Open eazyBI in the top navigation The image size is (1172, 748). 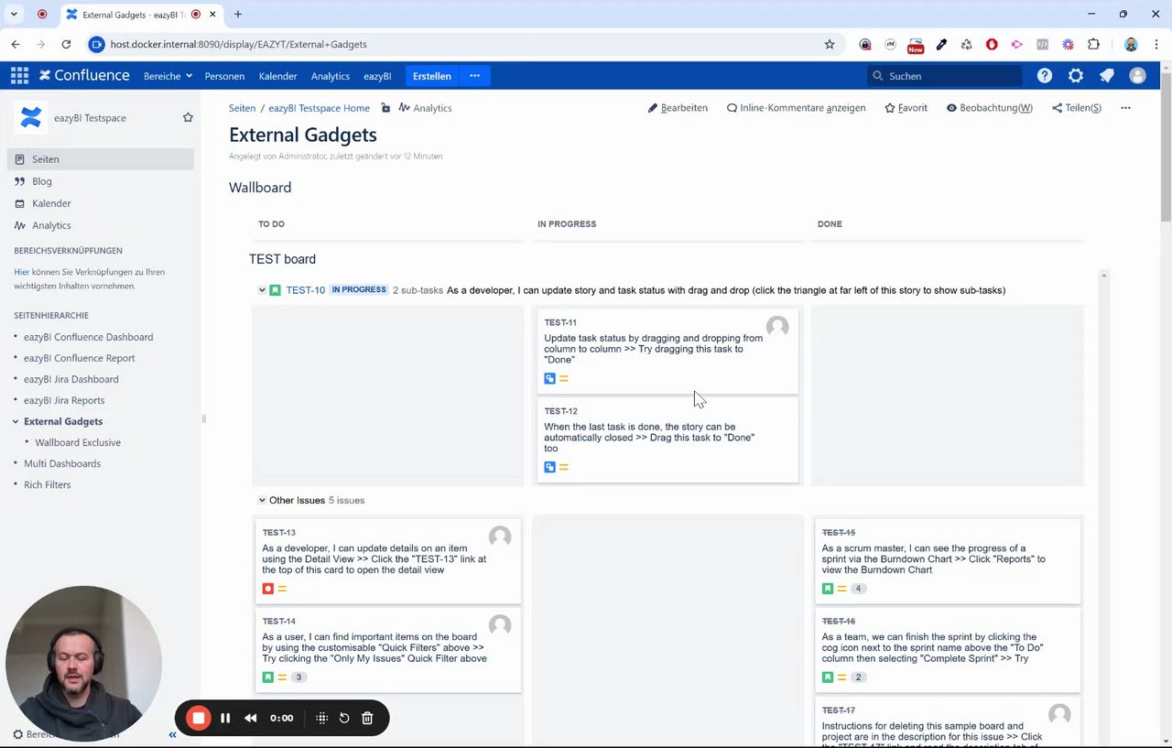point(377,76)
